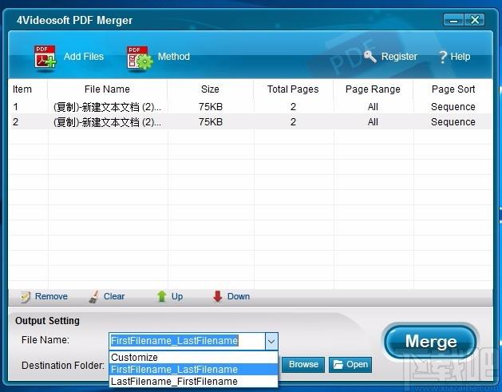502x392 pixels.
Task: Click the 75KB size in row 1
Action: pos(211,107)
